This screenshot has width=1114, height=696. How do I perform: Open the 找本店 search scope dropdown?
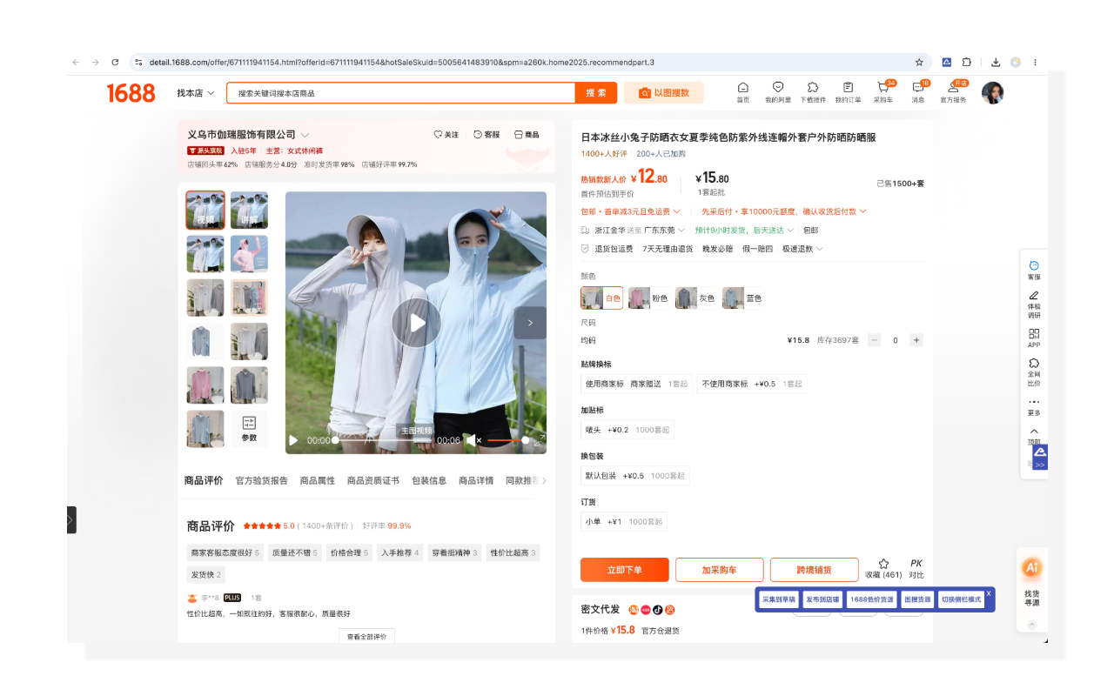(196, 93)
